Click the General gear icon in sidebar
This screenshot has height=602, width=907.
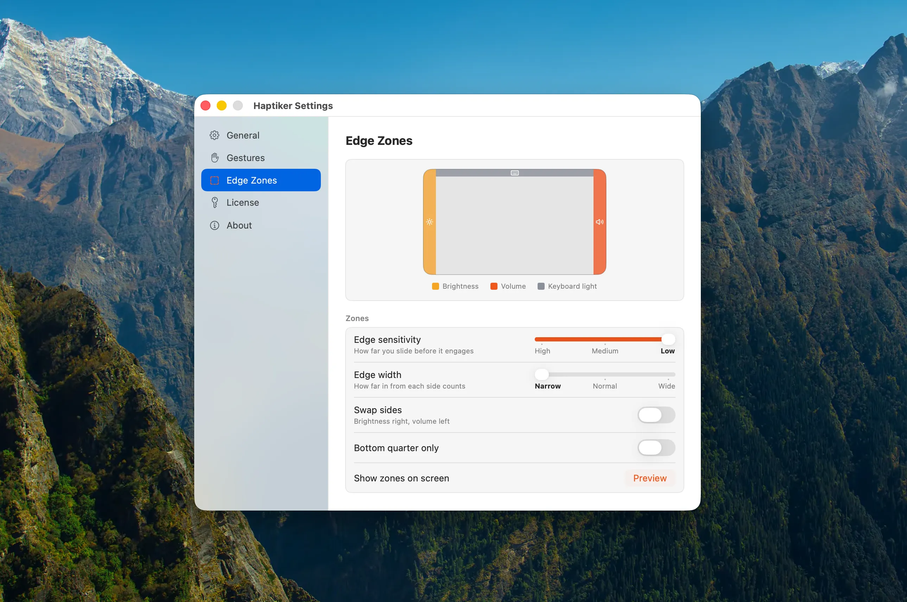[x=214, y=135]
